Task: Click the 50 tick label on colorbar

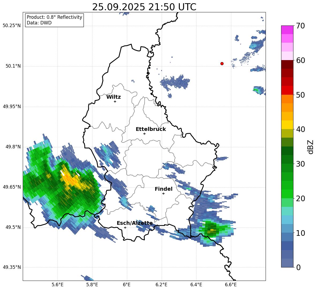Action: click(x=300, y=95)
